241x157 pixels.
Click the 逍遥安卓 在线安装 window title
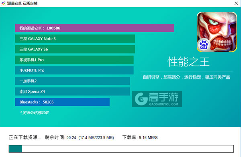(22, 3)
